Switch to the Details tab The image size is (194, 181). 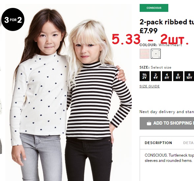click(x=188, y=143)
